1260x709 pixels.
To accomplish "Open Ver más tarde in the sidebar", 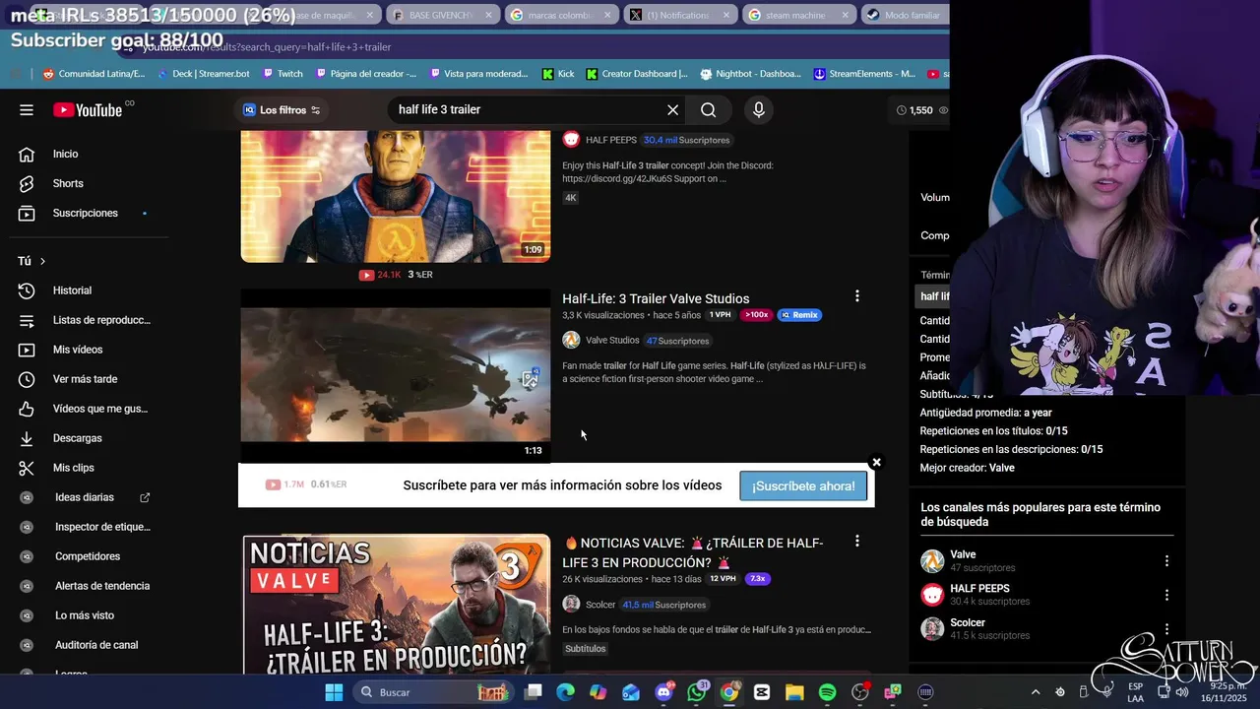I will 86,379.
